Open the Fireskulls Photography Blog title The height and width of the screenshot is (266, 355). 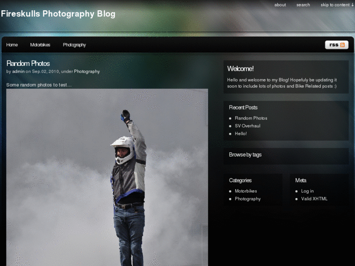[58, 14]
